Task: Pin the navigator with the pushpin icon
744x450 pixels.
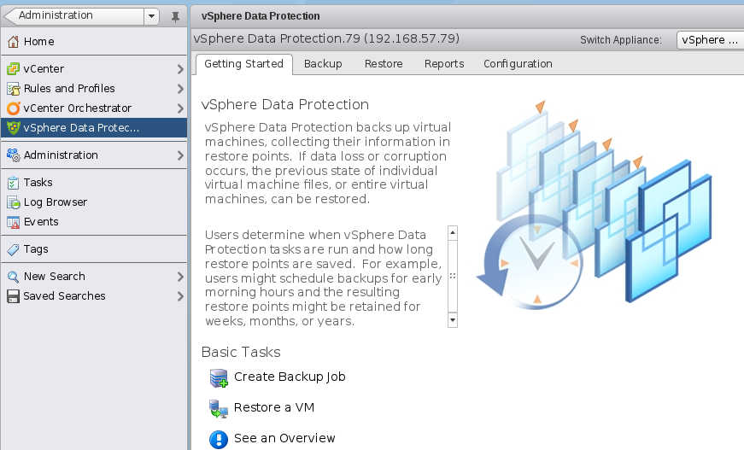Action: coord(175,17)
